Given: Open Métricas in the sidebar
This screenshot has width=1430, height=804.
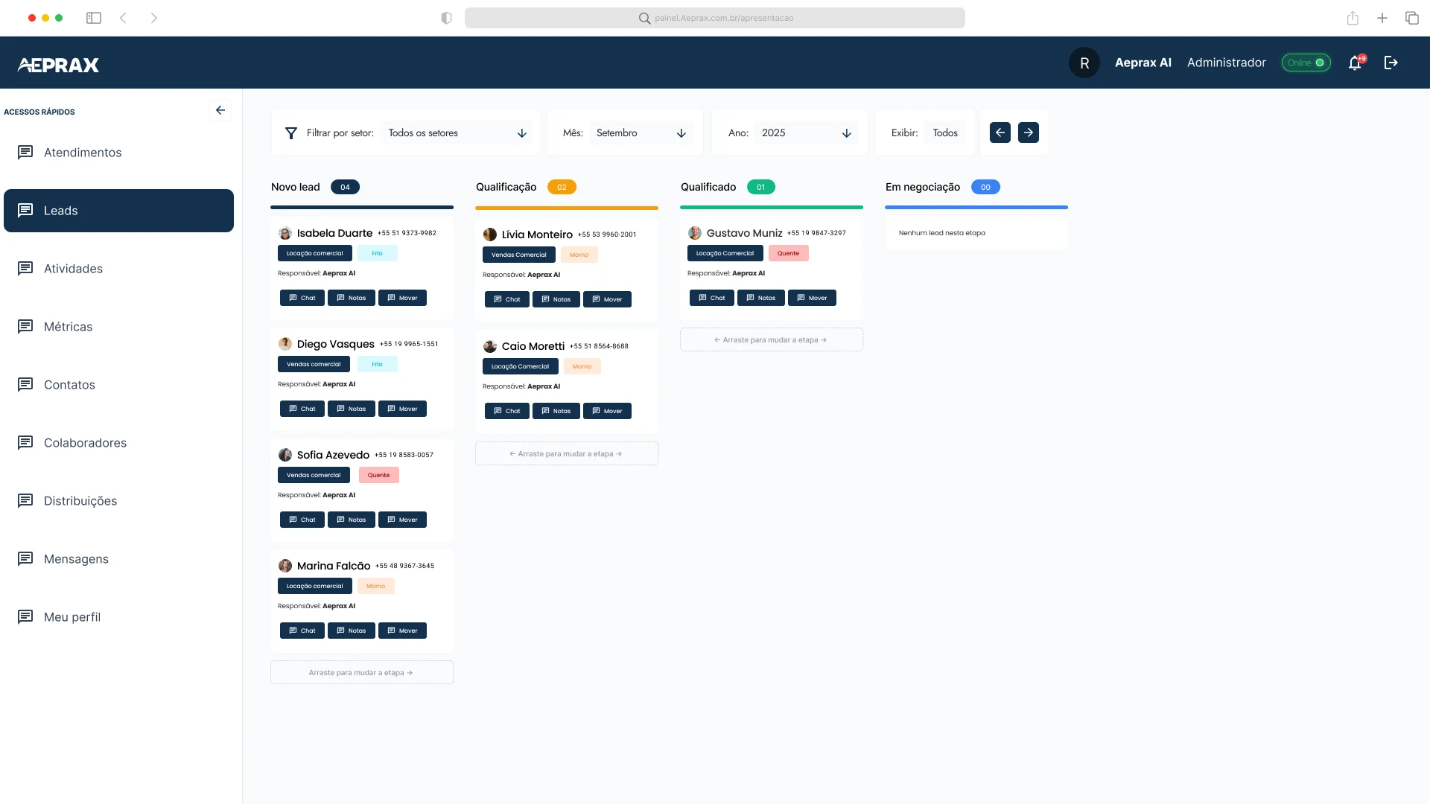Looking at the screenshot, I should point(118,327).
